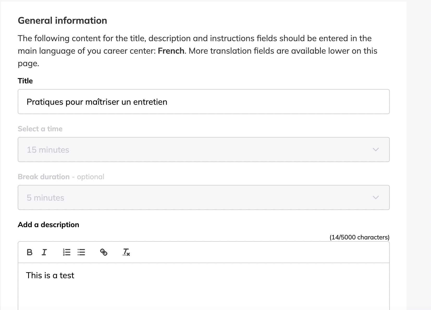431x310 pixels.
Task: Insert a bulleted list in description
Action: click(x=81, y=252)
